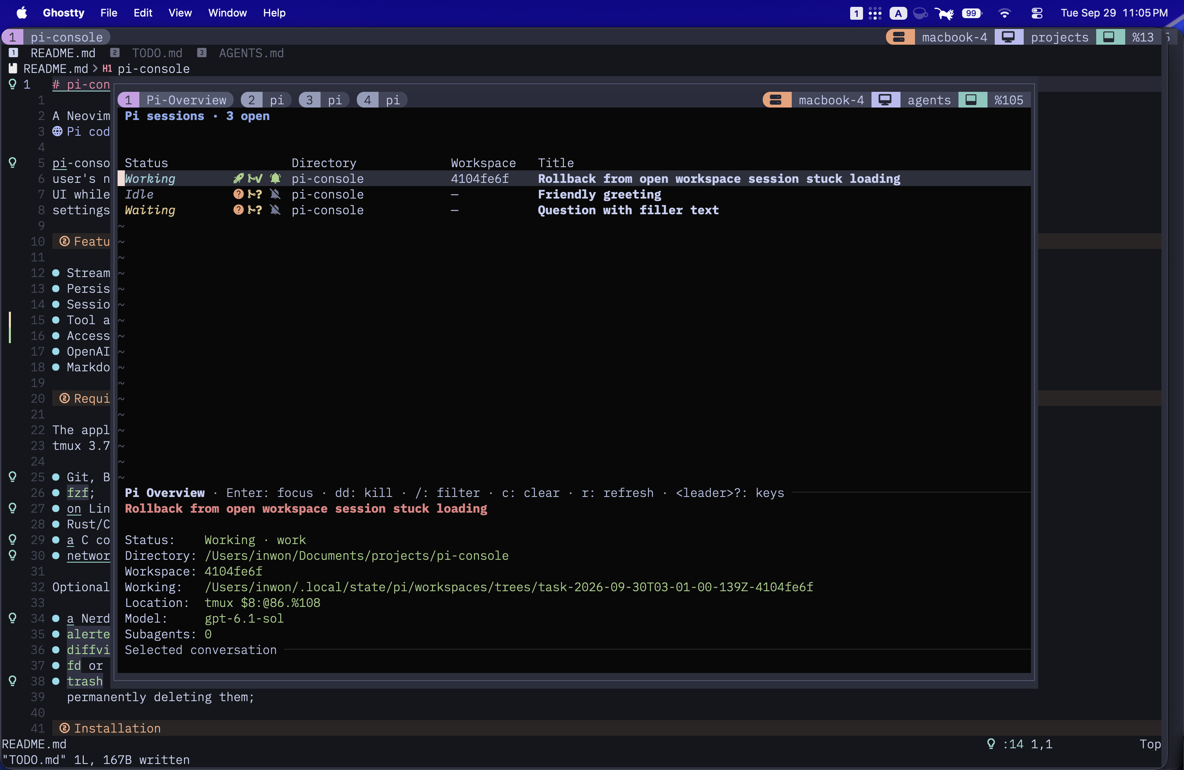This screenshot has height=770, width=1184.
Task: Click the lightbulb icon beside line 25
Action: 12,476
